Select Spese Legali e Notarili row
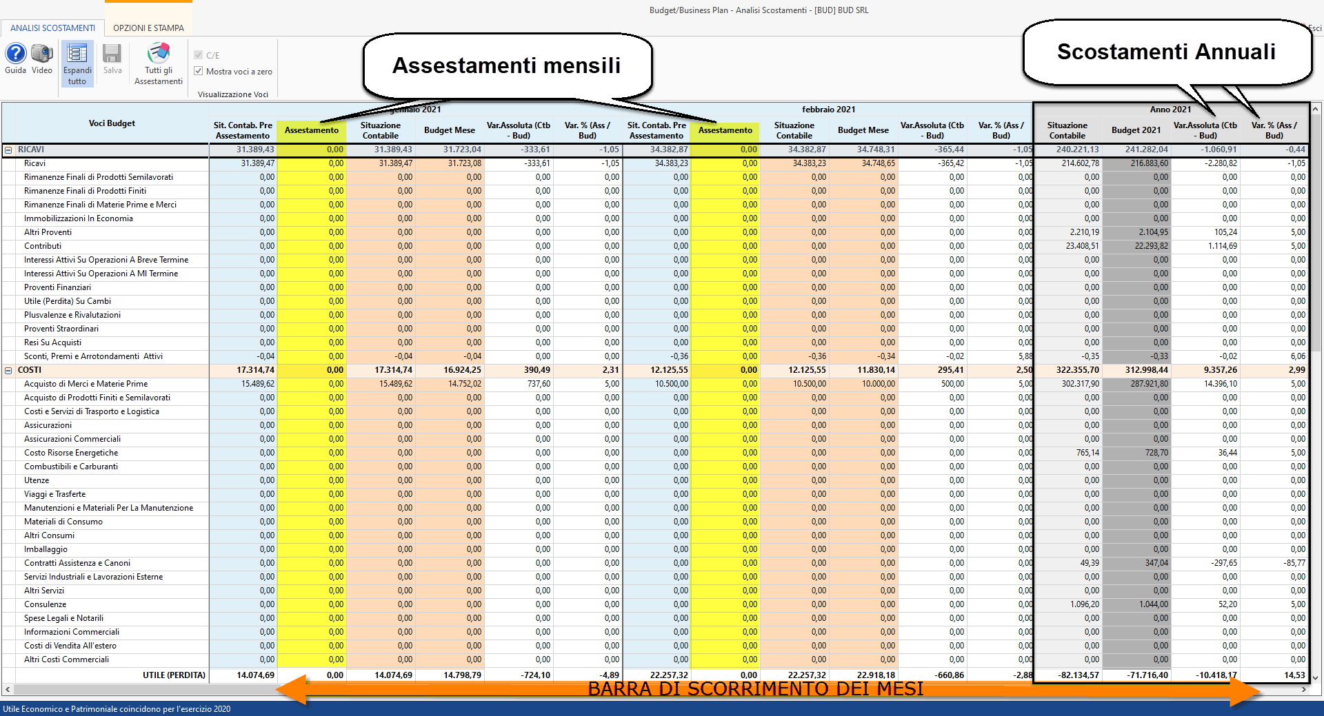This screenshot has width=1324, height=716. pyautogui.click(x=63, y=618)
